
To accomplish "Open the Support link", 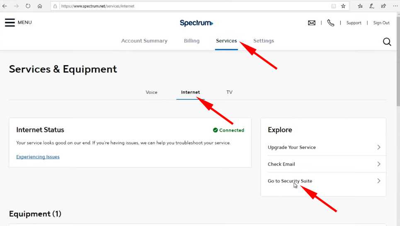I will click(354, 23).
